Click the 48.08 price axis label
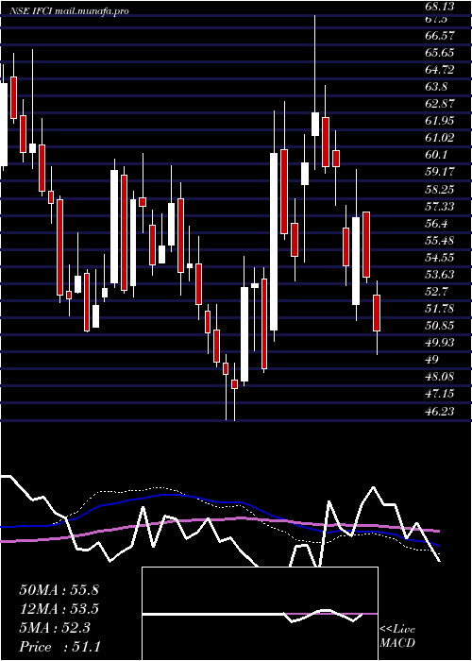The width and height of the screenshot is (472, 661). pos(440,377)
